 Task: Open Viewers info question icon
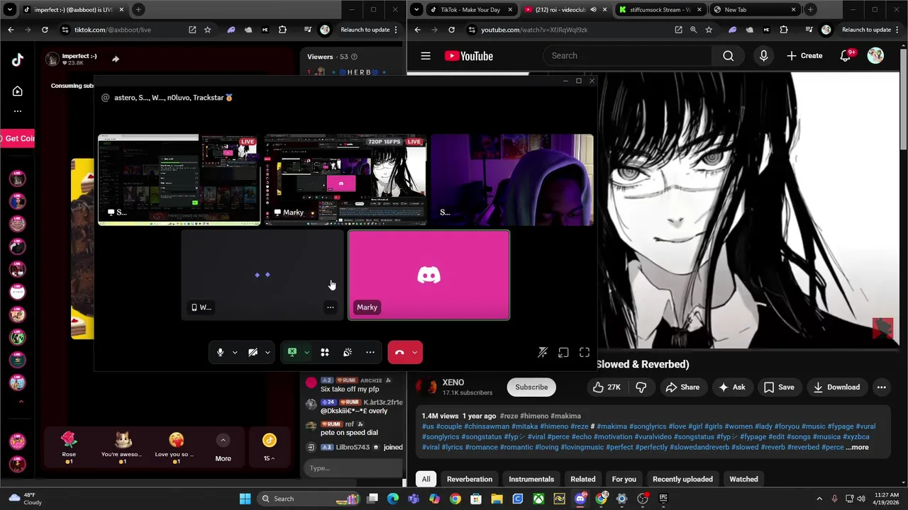click(354, 57)
